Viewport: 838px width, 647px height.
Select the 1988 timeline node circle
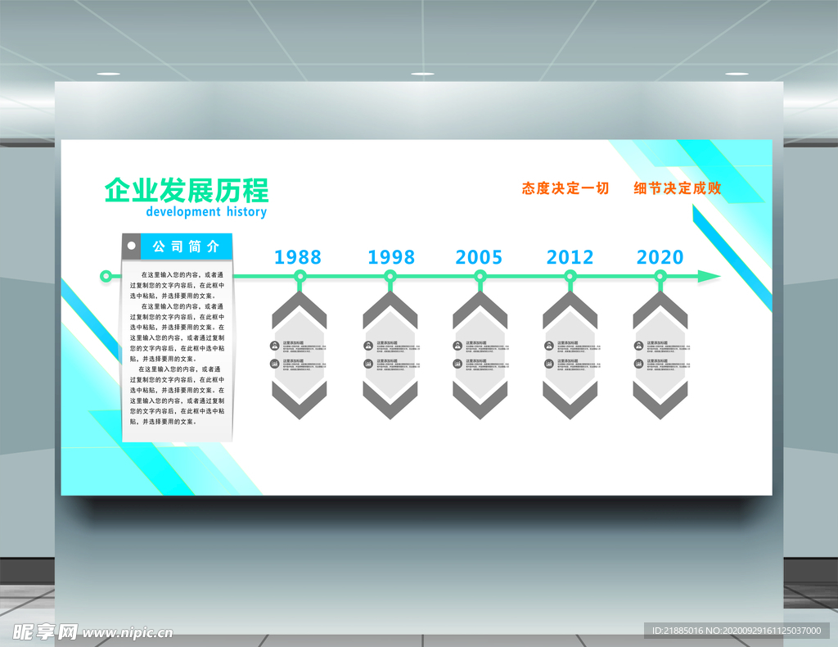coord(300,277)
